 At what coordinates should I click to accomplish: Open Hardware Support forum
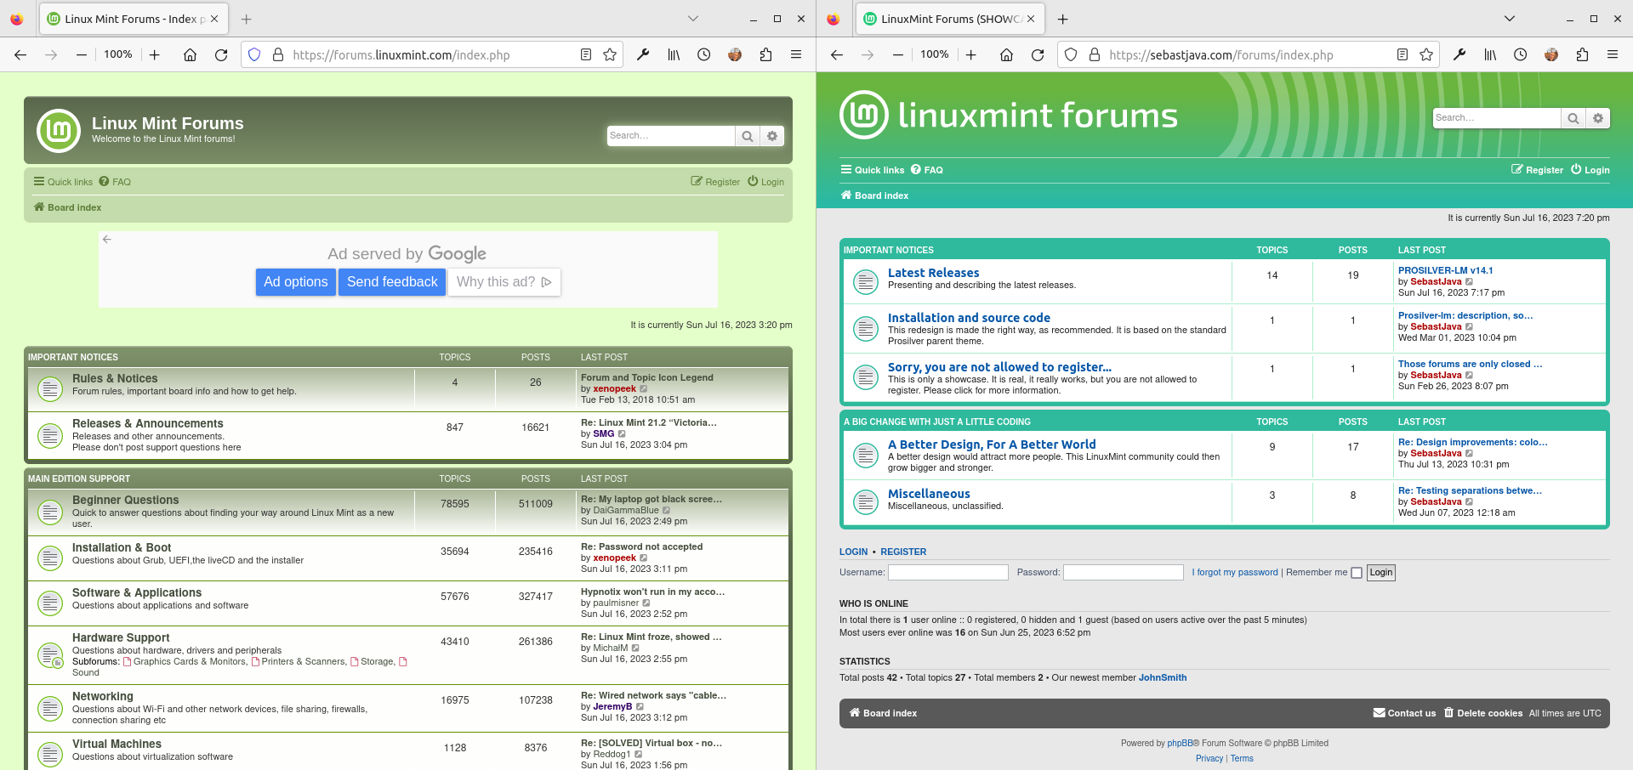tap(121, 637)
